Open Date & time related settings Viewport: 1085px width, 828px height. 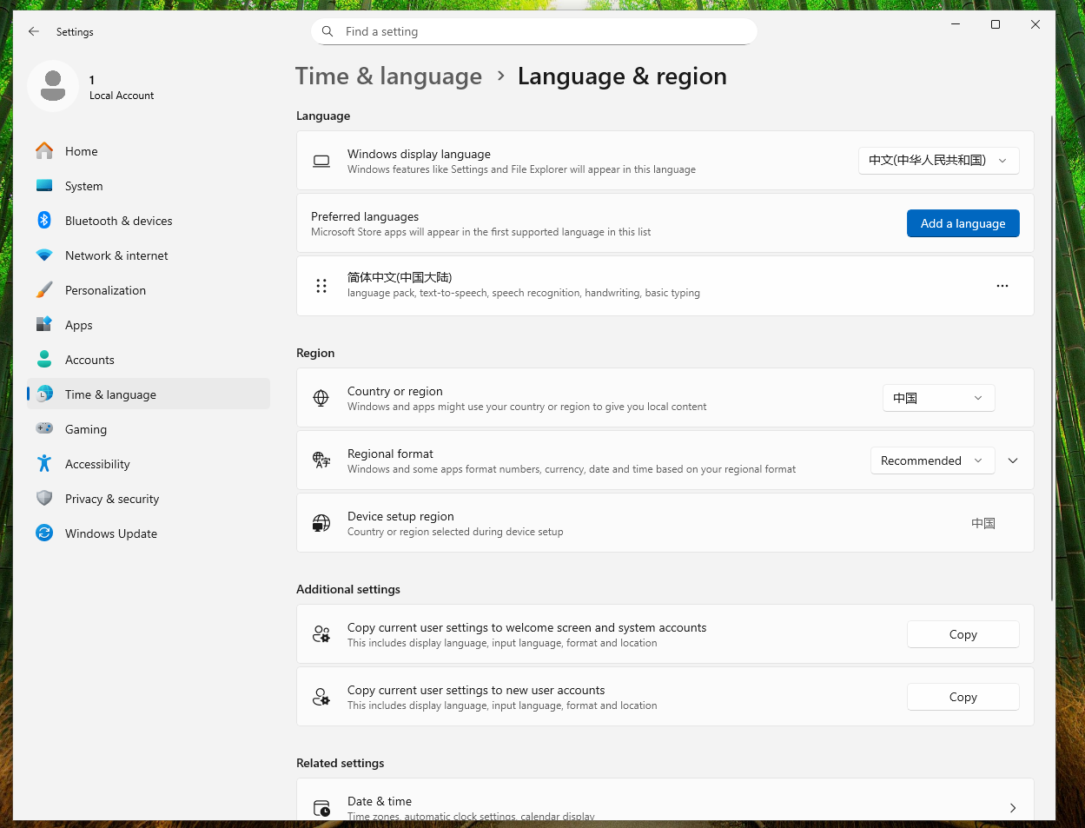point(665,801)
